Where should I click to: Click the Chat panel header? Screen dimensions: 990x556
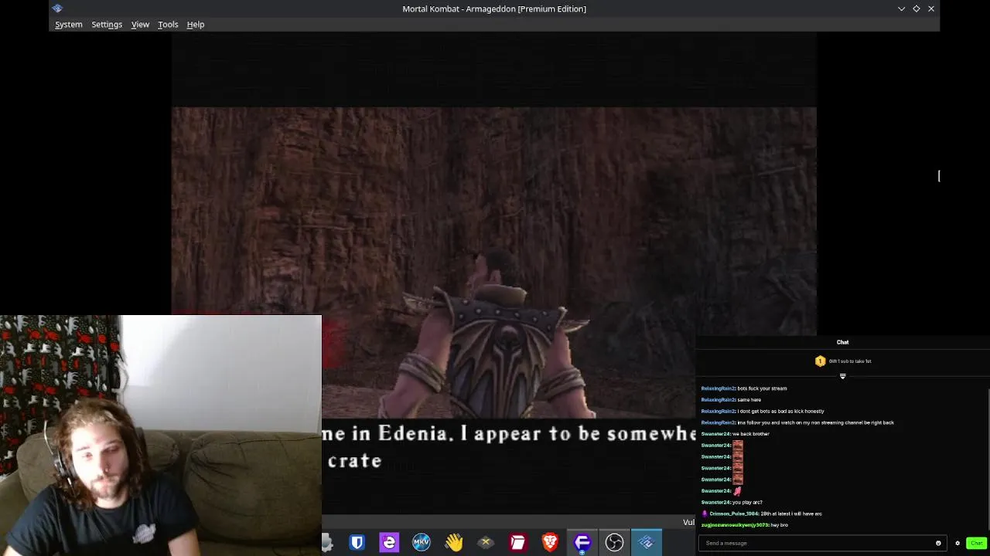842,342
